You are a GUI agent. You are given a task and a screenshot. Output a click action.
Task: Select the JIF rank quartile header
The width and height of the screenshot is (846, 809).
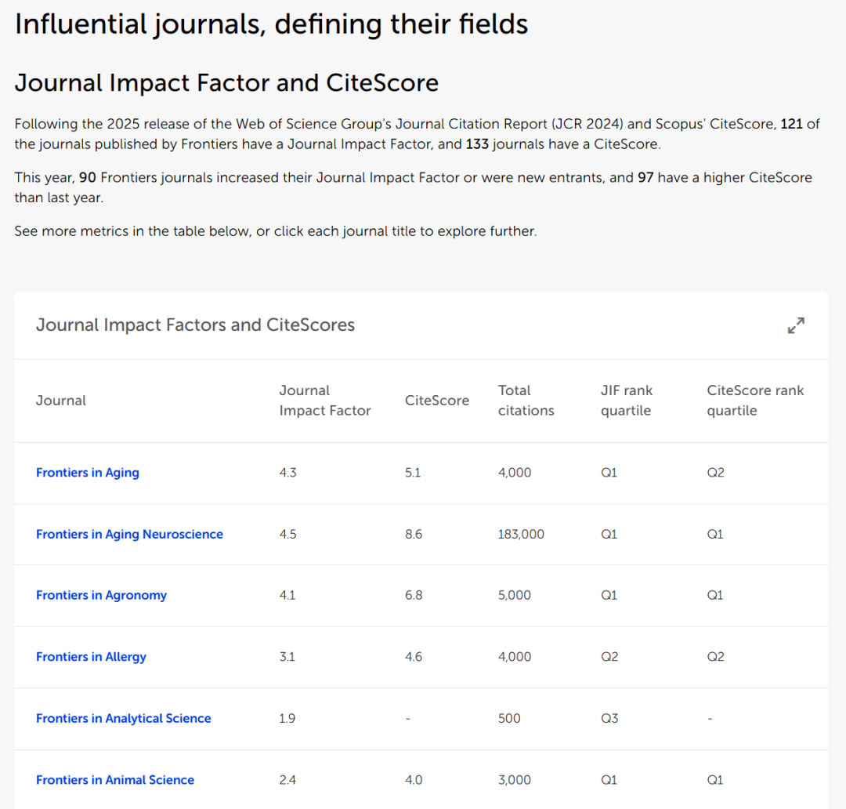626,401
